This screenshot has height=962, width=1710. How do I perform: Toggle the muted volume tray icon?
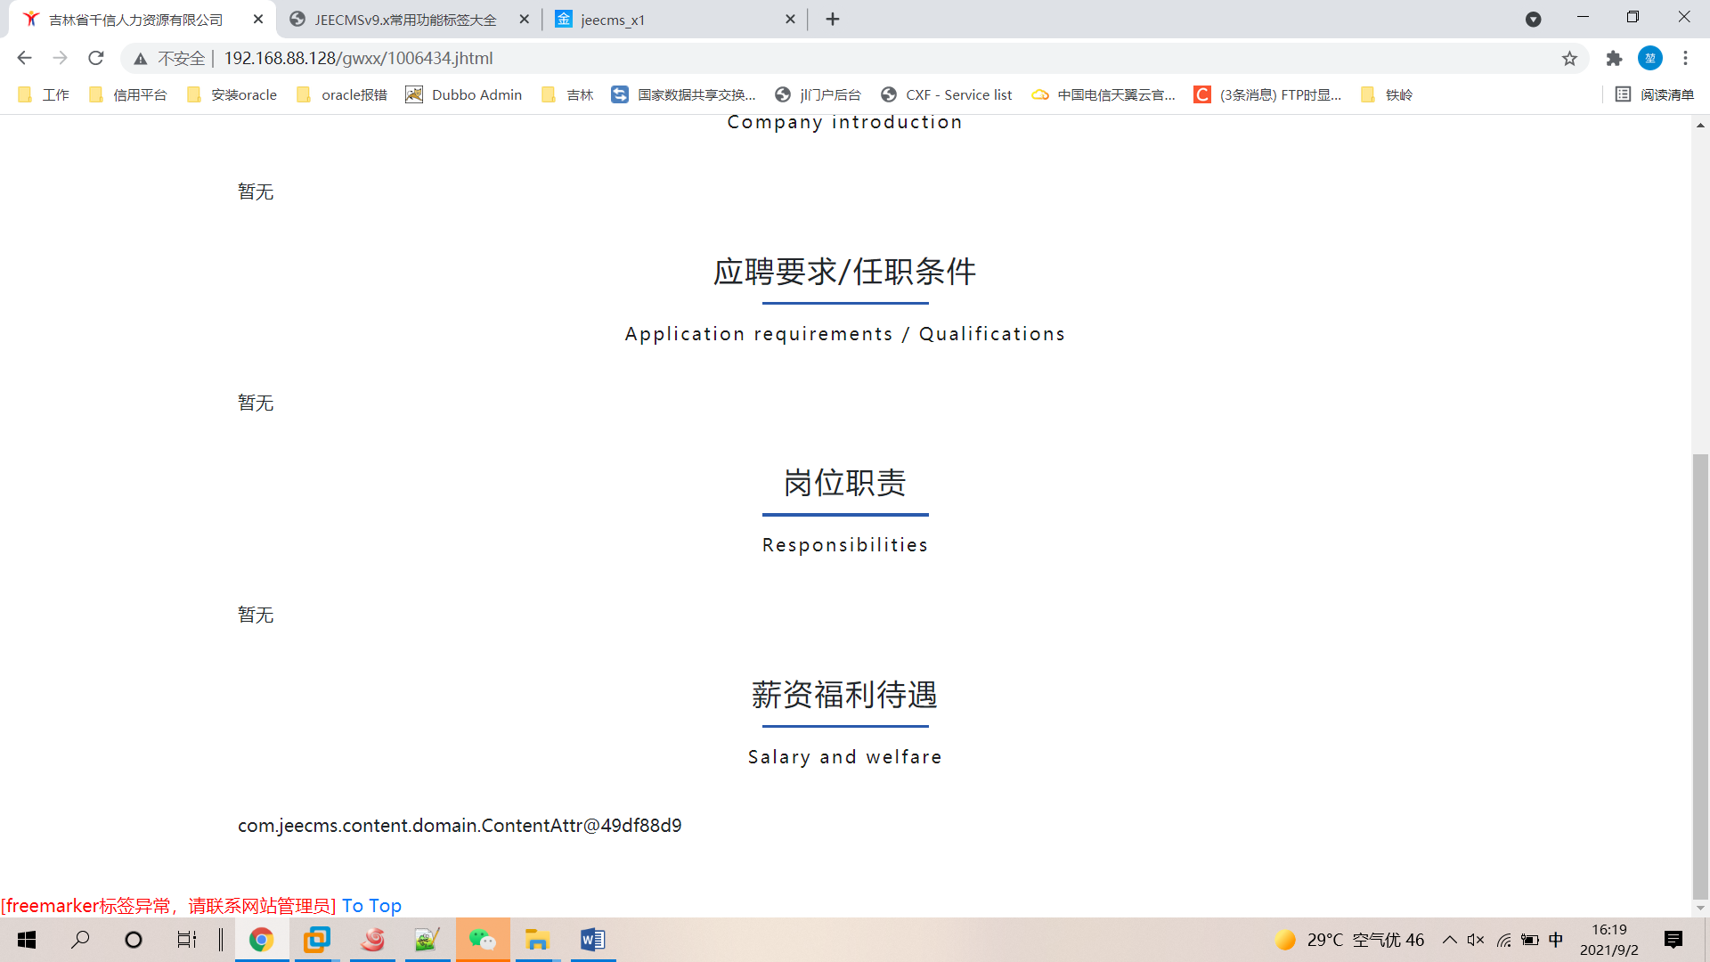1476,940
